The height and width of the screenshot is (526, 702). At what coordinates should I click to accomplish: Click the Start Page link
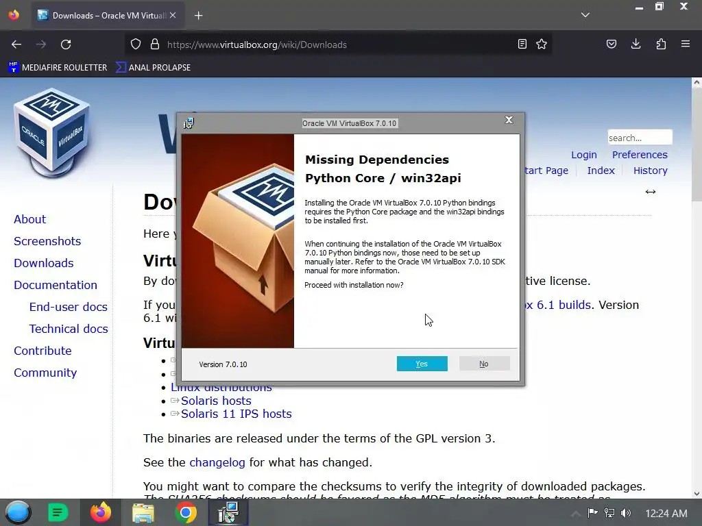(x=546, y=171)
